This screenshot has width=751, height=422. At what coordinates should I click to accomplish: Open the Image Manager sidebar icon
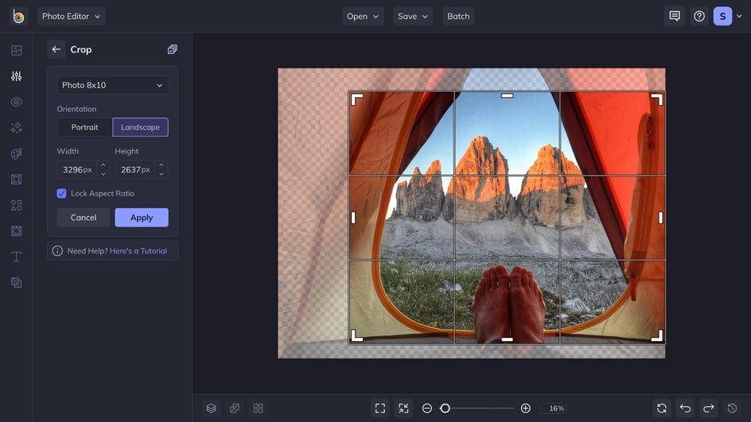click(x=16, y=50)
